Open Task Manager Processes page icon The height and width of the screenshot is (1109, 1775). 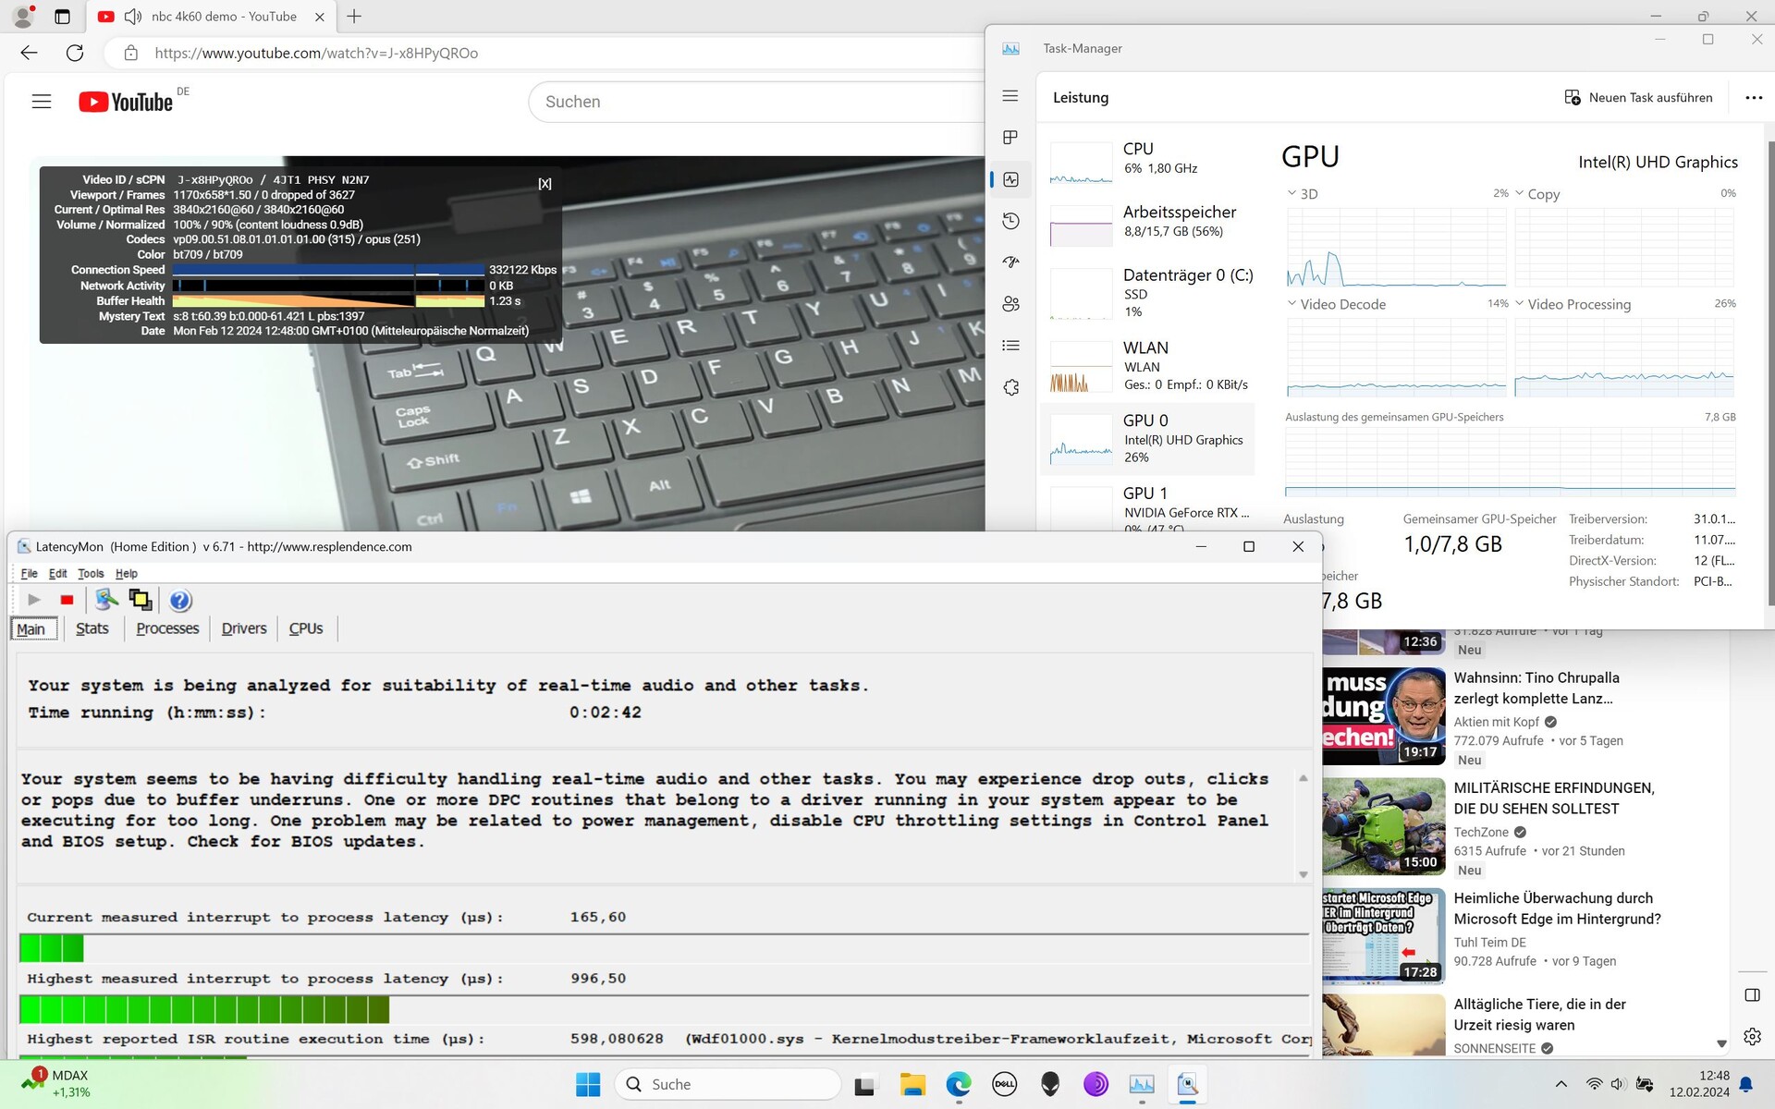click(x=1010, y=138)
